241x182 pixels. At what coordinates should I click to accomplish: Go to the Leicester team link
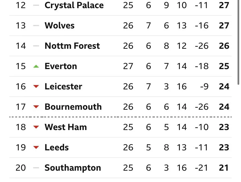pos(63,87)
